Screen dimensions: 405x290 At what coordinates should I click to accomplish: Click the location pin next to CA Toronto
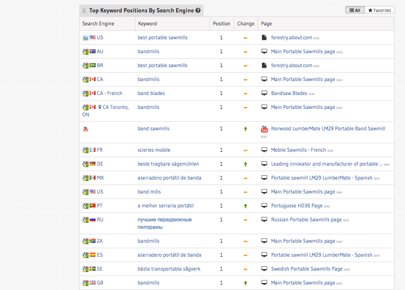[x=100, y=107]
